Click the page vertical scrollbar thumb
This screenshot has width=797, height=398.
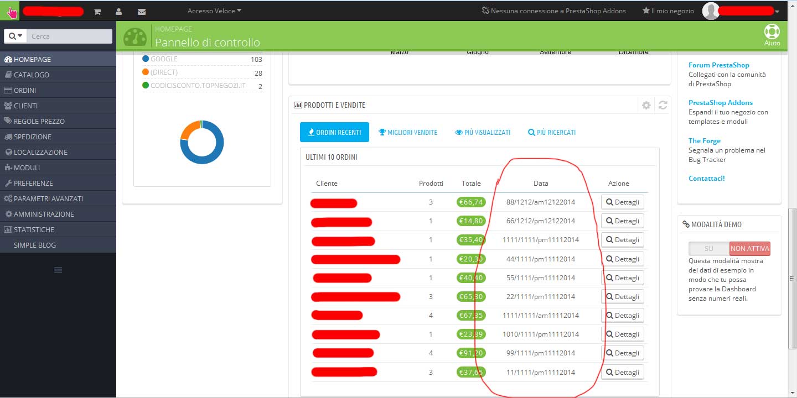tap(793, 279)
